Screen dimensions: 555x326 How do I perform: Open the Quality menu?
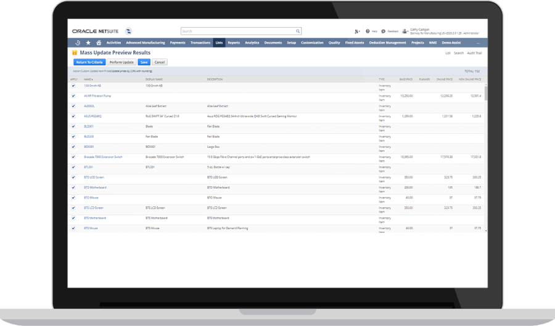334,43
